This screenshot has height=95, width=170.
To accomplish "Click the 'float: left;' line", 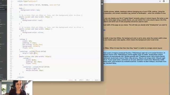I will [28, 48].
